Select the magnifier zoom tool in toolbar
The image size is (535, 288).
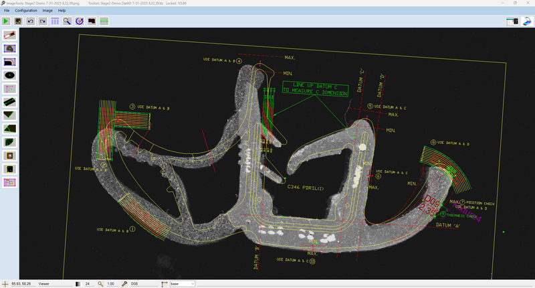point(68,21)
